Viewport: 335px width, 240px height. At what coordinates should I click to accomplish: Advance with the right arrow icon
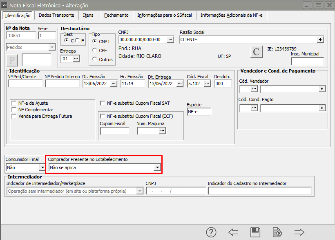pyautogui.click(x=299, y=232)
